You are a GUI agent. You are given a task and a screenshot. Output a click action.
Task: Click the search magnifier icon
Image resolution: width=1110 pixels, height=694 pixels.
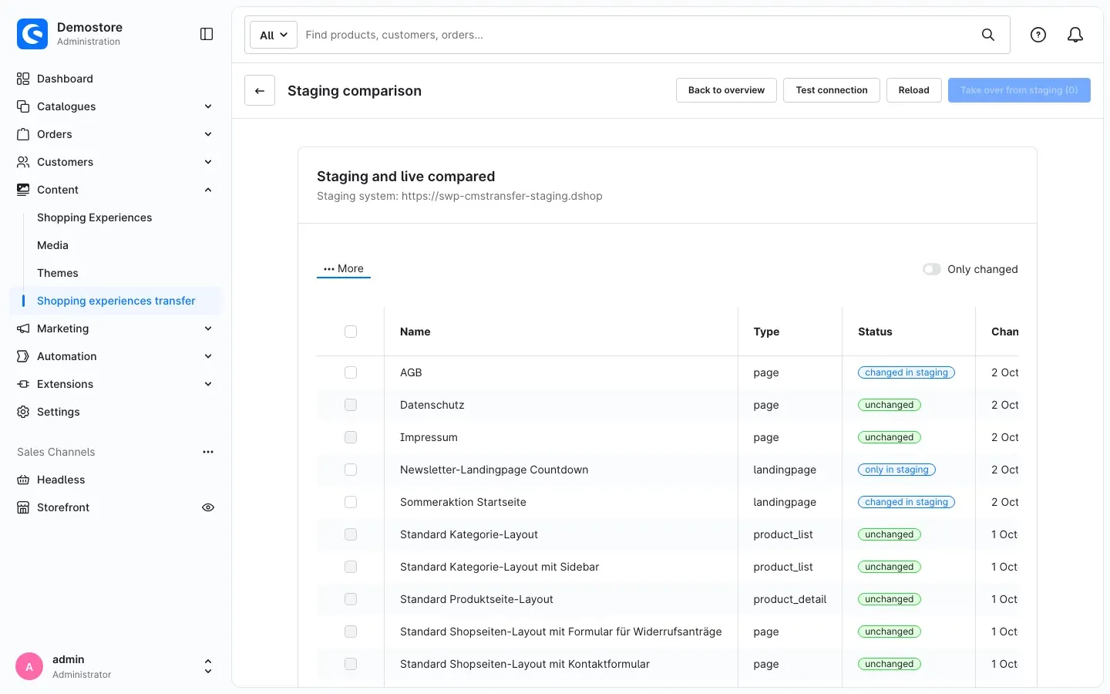(x=988, y=35)
